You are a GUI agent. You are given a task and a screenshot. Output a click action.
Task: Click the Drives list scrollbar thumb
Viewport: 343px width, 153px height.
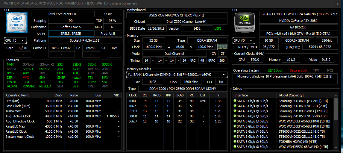[336, 109]
